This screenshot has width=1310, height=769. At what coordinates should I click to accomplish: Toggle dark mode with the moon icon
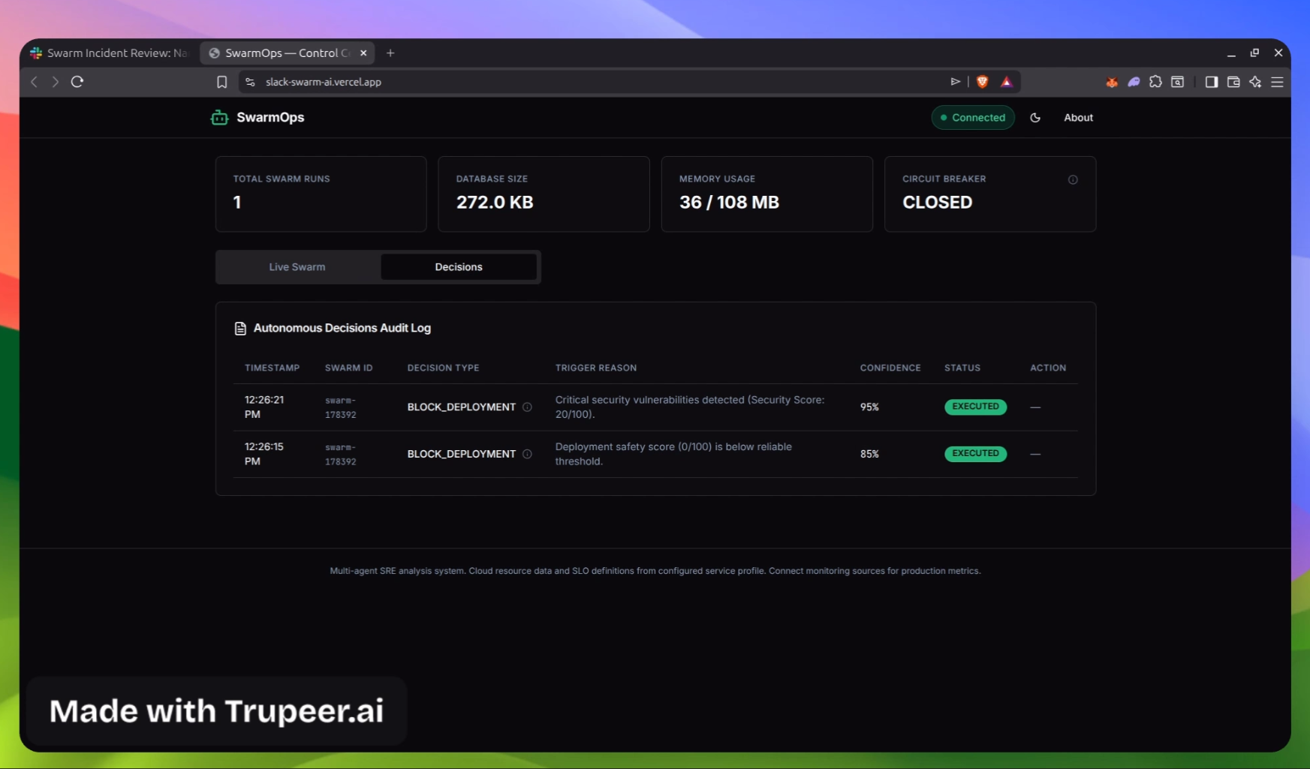1035,118
